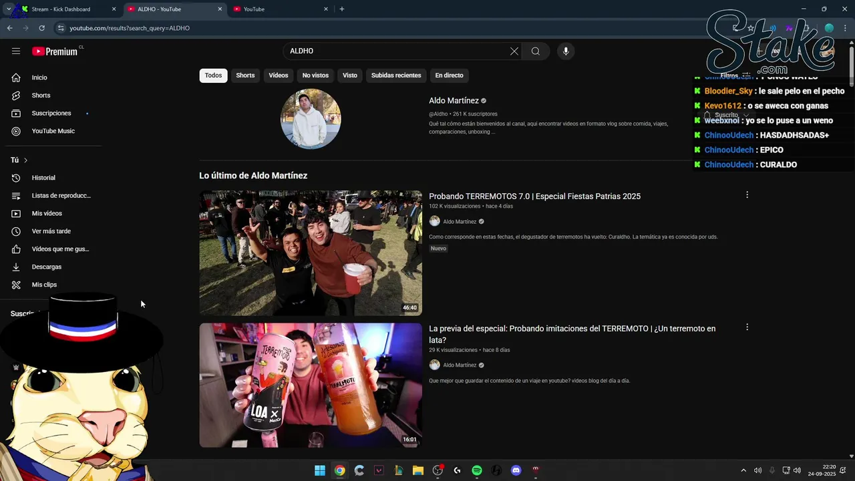The height and width of the screenshot is (481, 855).
Task: Close the ALDHO - YouTube tab
Action: pos(220,9)
